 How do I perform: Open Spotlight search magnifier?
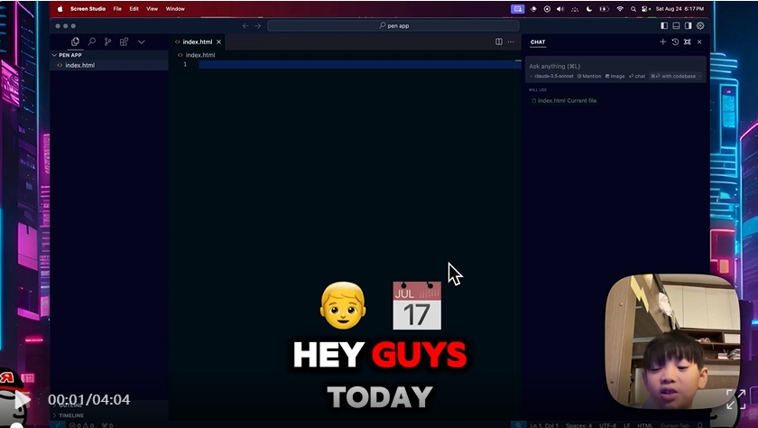tap(633, 9)
